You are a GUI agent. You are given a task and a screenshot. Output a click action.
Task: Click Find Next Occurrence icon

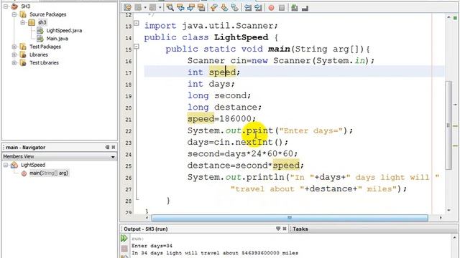point(191,8)
